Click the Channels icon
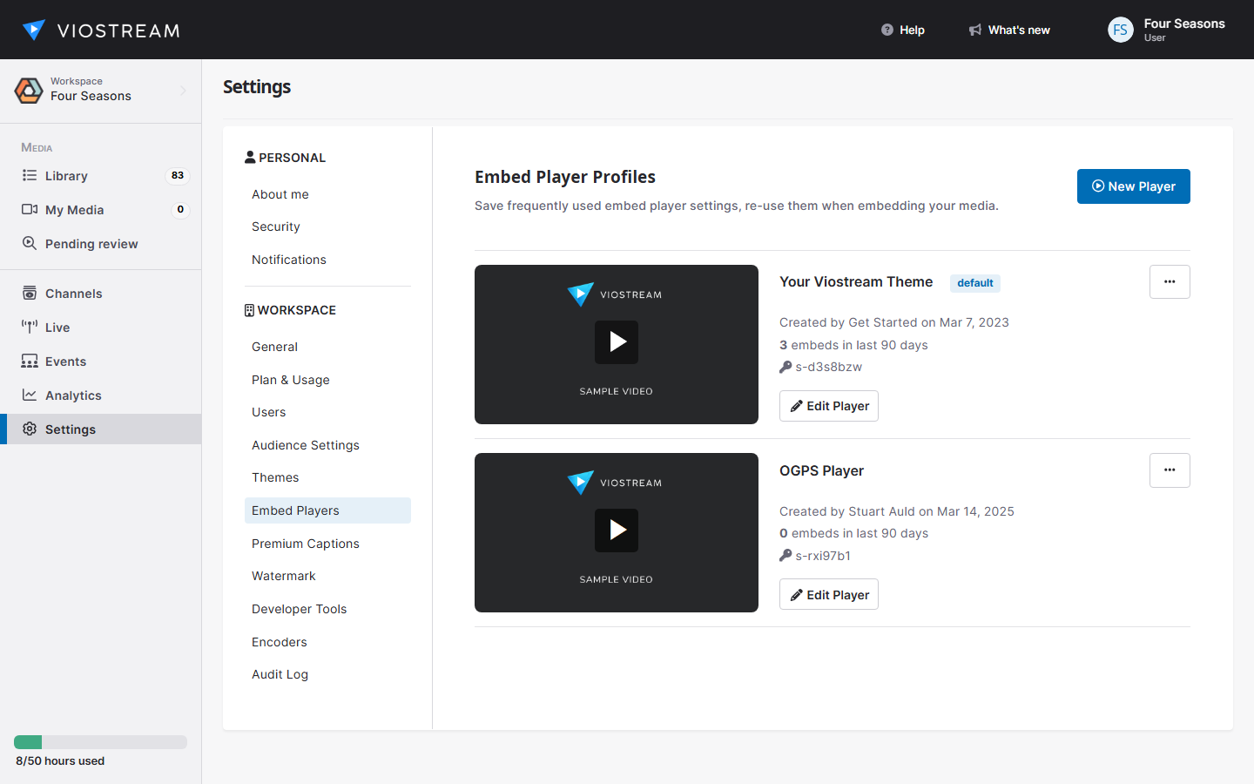The height and width of the screenshot is (784, 1254). (30, 293)
